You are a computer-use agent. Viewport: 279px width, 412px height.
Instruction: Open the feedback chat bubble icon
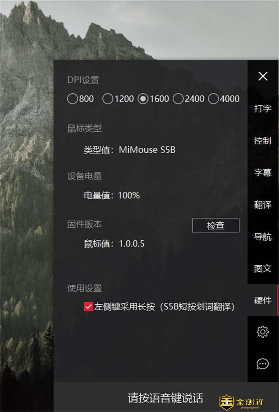pos(263,364)
